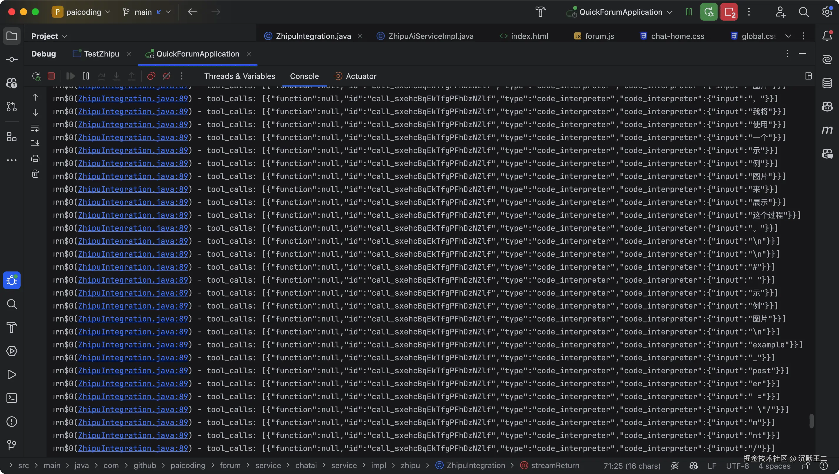Open the Terminal tool window

point(12,398)
